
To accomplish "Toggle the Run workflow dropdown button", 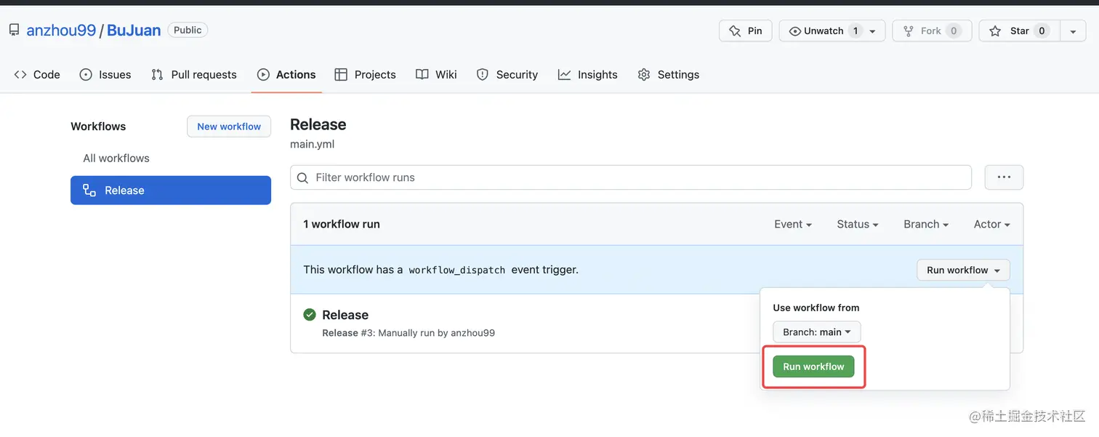I will (x=963, y=270).
